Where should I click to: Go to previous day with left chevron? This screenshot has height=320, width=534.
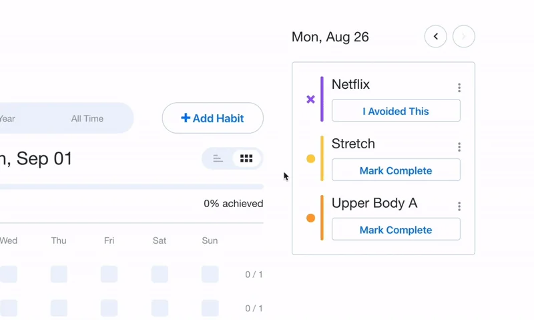(x=436, y=37)
